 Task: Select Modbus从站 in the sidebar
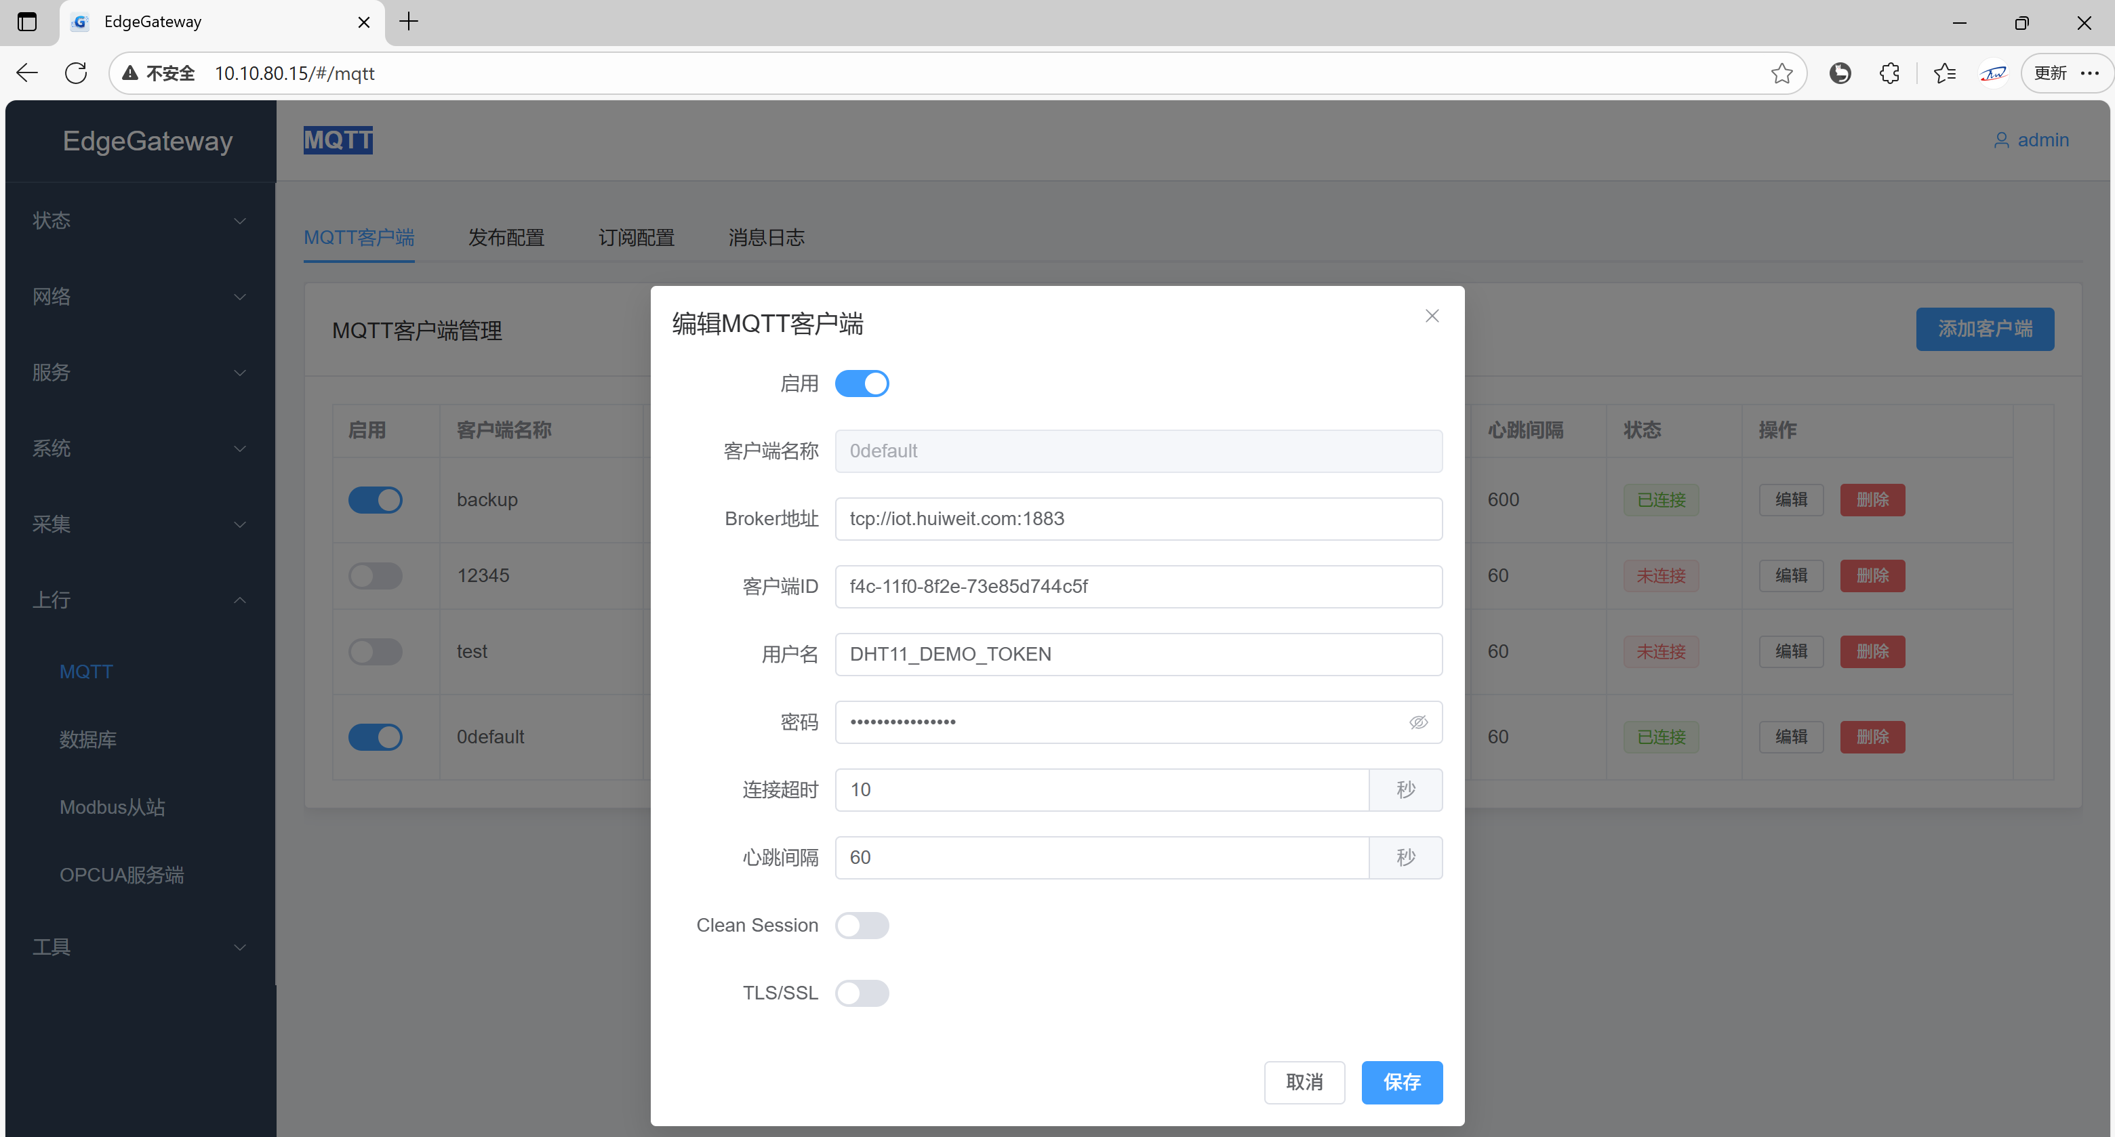pos(113,807)
